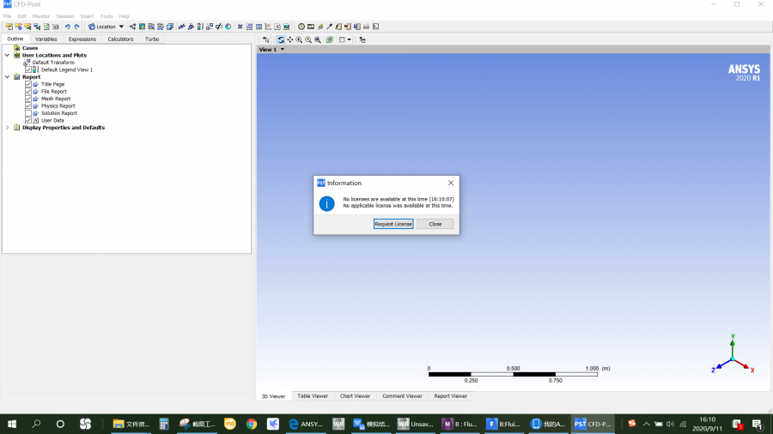Open the View 1 dropdown arrow

(x=282, y=50)
